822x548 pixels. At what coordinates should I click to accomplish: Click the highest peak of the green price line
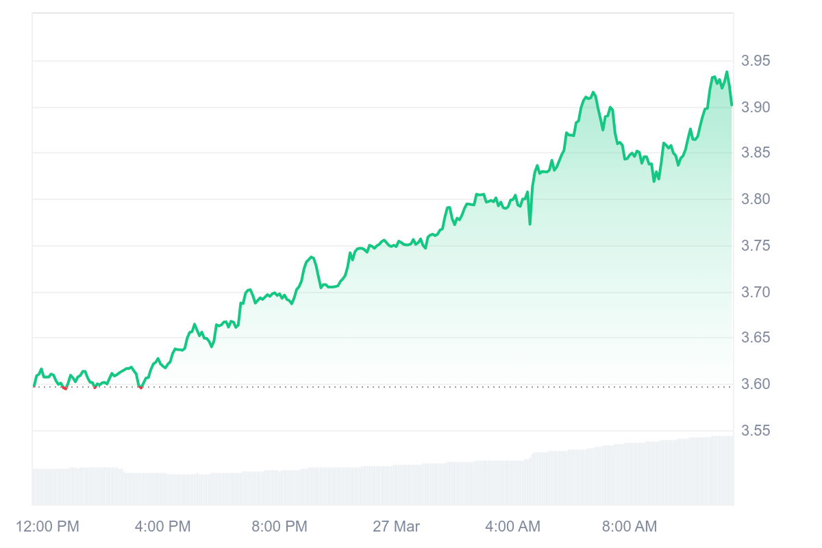[727, 73]
